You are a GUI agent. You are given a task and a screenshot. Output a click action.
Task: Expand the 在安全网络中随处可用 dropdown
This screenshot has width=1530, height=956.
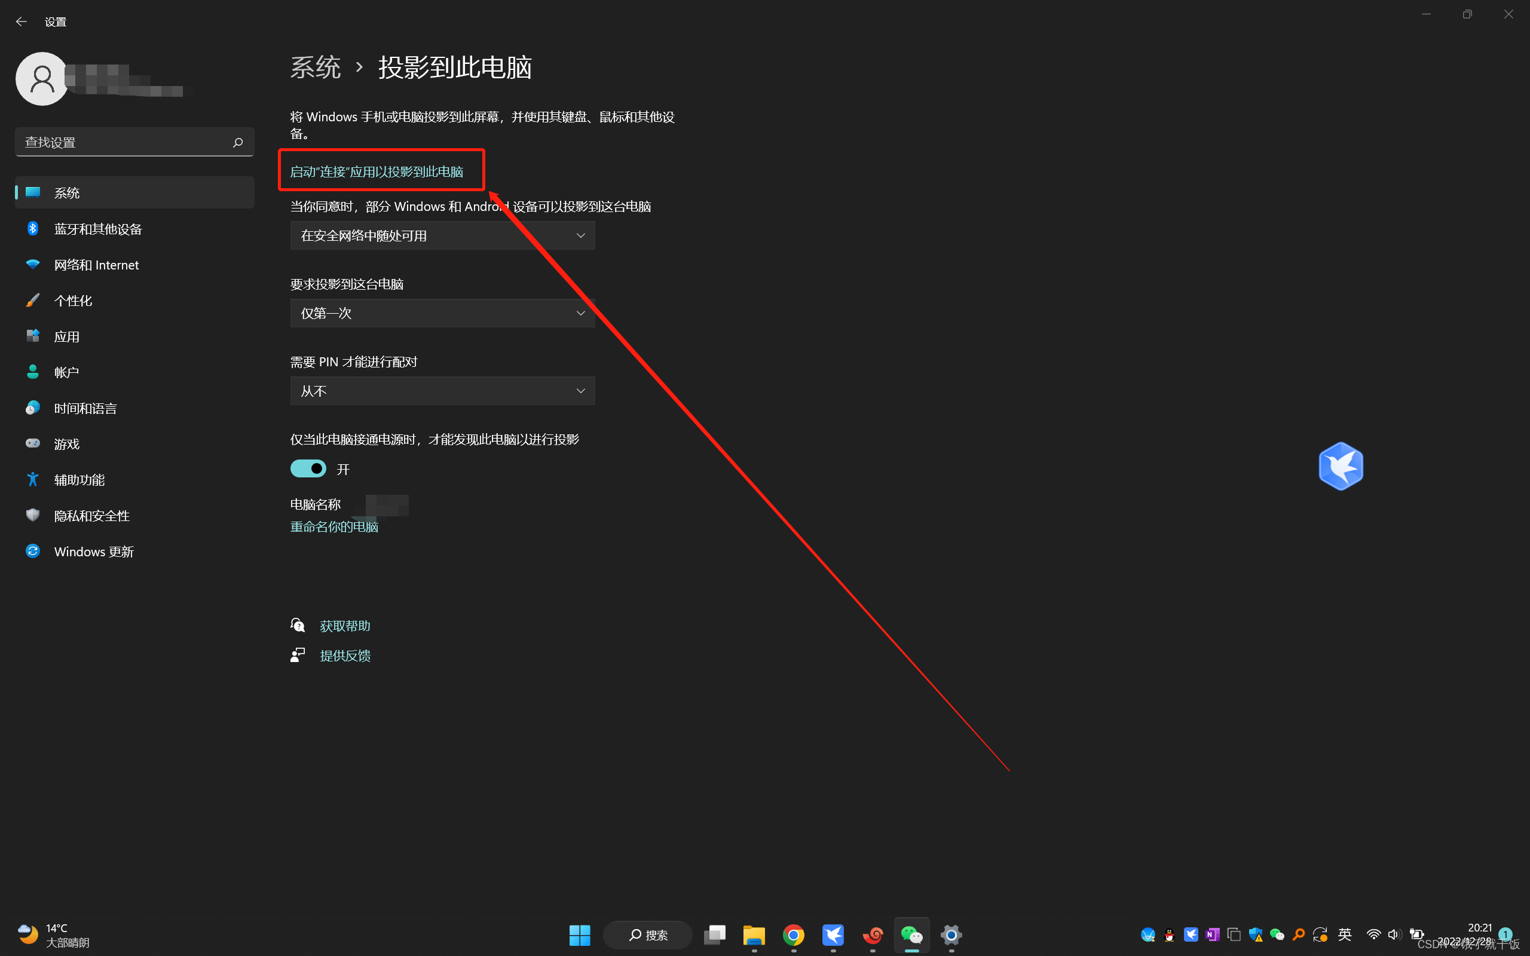442,236
